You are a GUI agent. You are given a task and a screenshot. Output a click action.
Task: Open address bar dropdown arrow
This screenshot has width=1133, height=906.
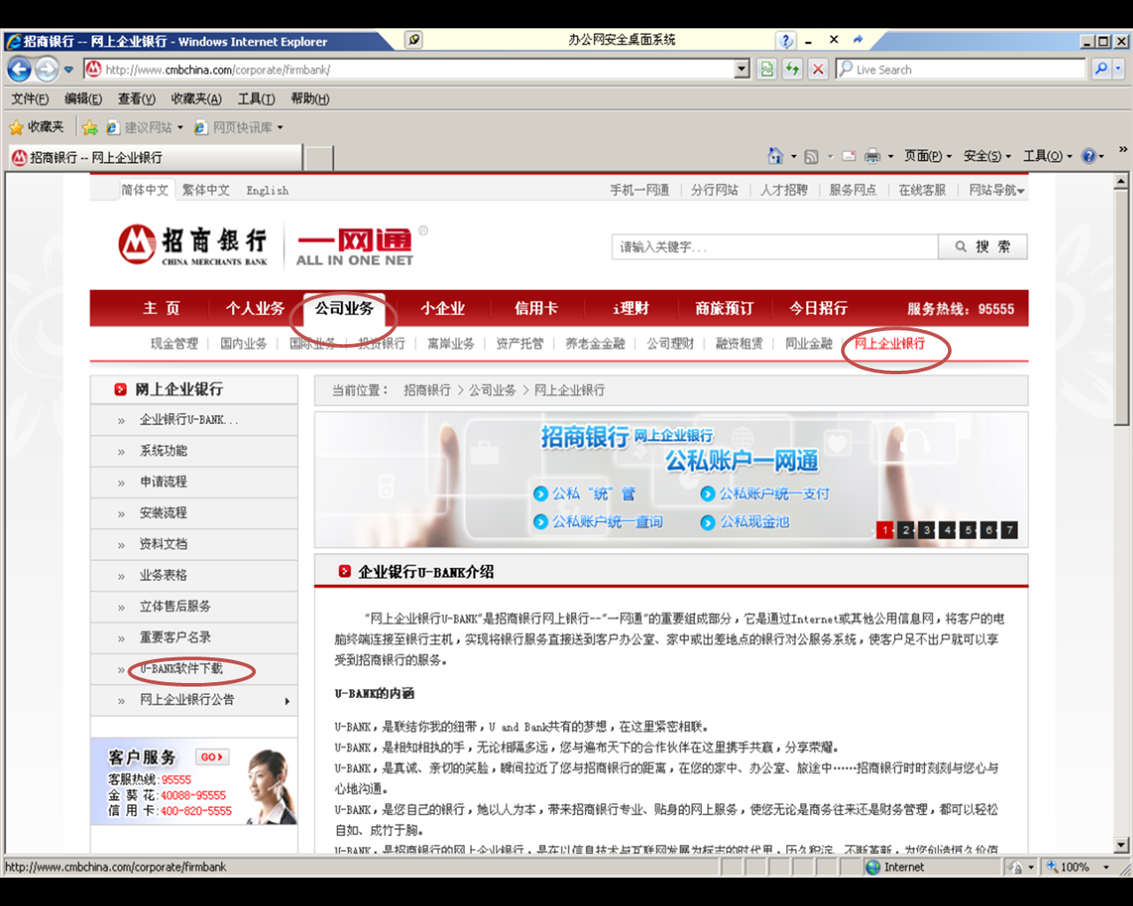point(742,69)
